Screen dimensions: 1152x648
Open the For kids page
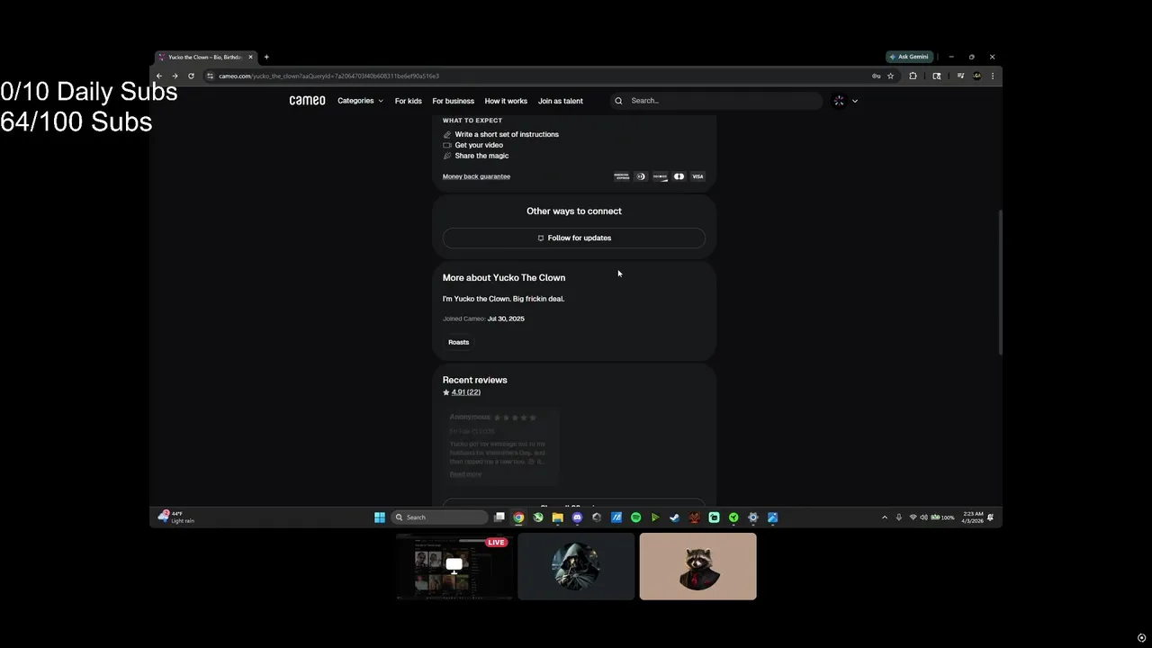pyautogui.click(x=408, y=101)
